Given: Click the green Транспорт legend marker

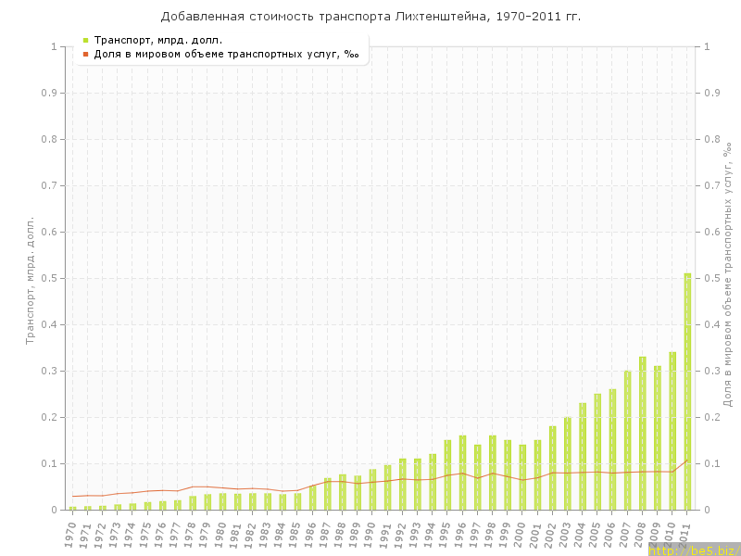Looking at the screenshot, I should click(x=85, y=40).
